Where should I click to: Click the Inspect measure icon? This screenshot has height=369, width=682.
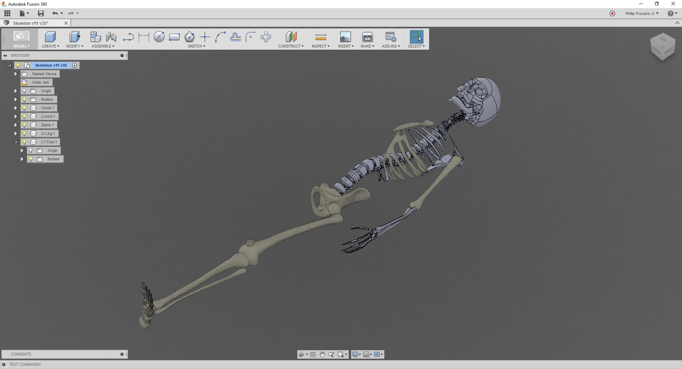pos(321,37)
